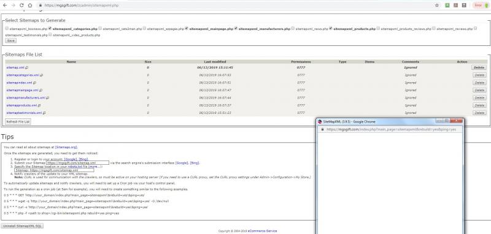Enable sitemapxml_cats2man.php checkbox

(100, 28)
